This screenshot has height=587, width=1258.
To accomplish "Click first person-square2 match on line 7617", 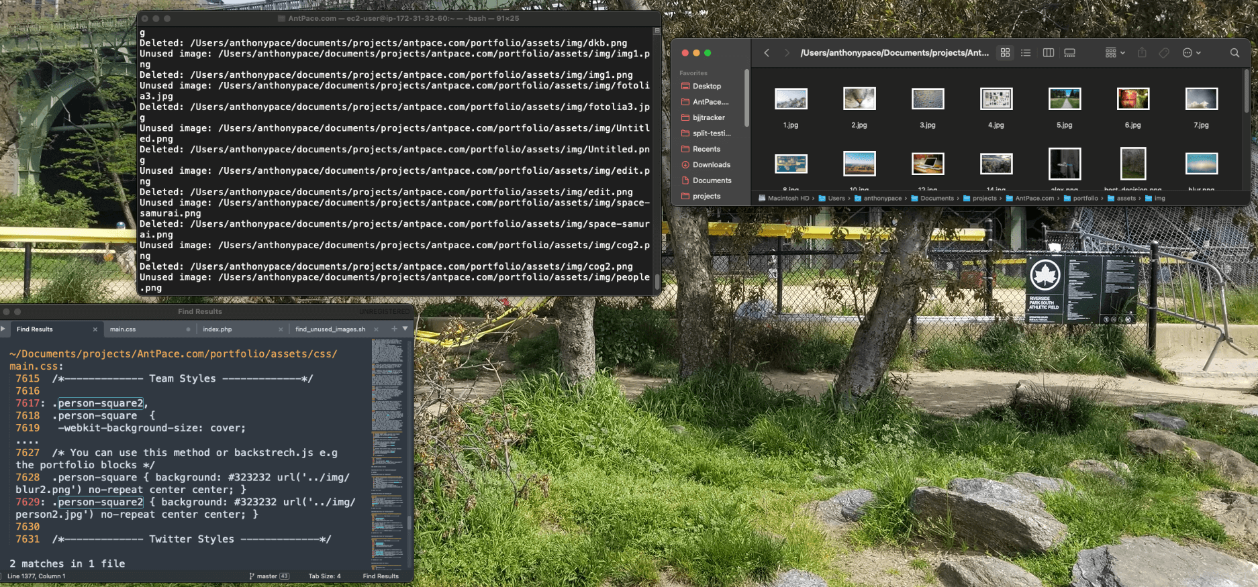I will (101, 403).
